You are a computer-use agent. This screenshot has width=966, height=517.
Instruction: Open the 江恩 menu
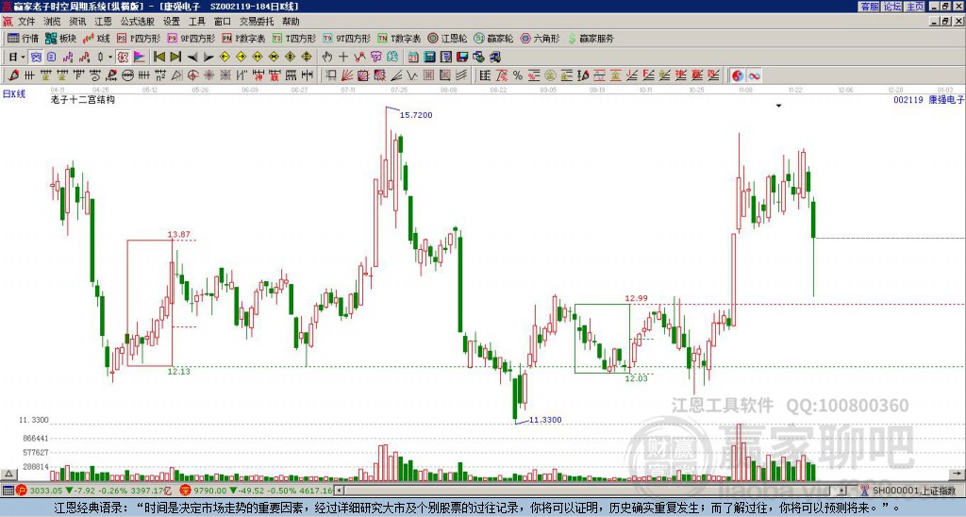103,22
